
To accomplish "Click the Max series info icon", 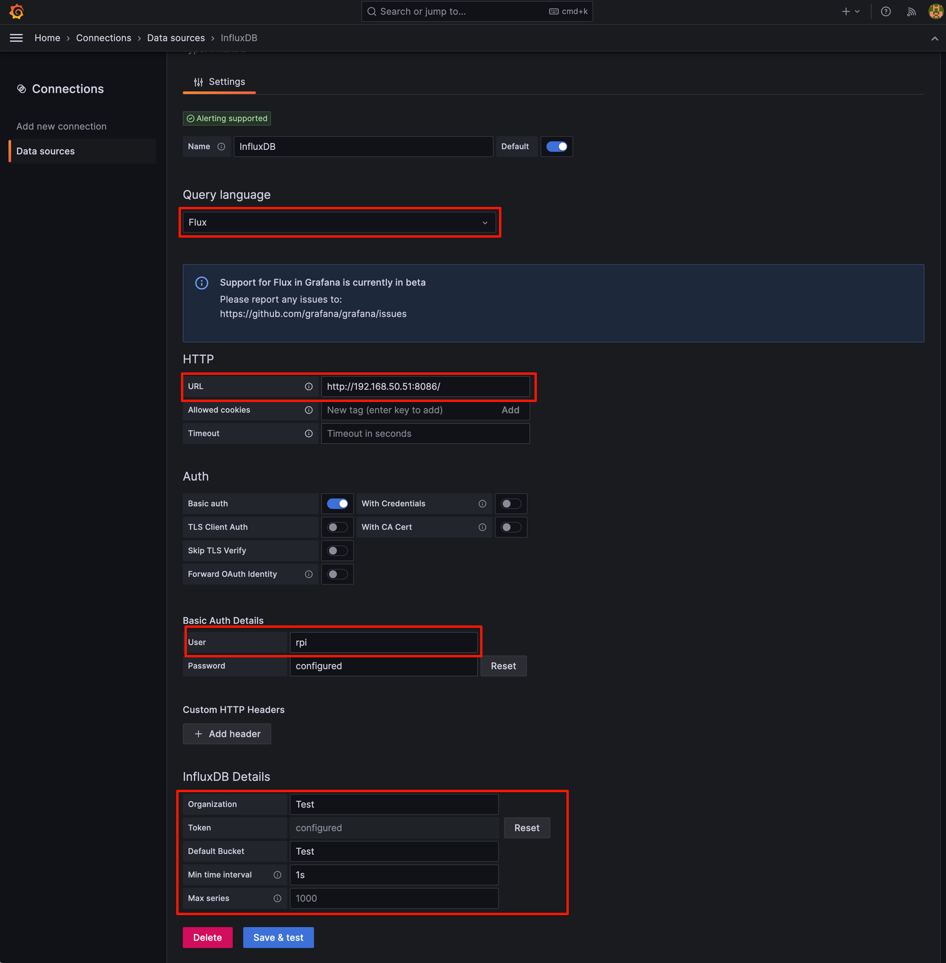I will [277, 899].
